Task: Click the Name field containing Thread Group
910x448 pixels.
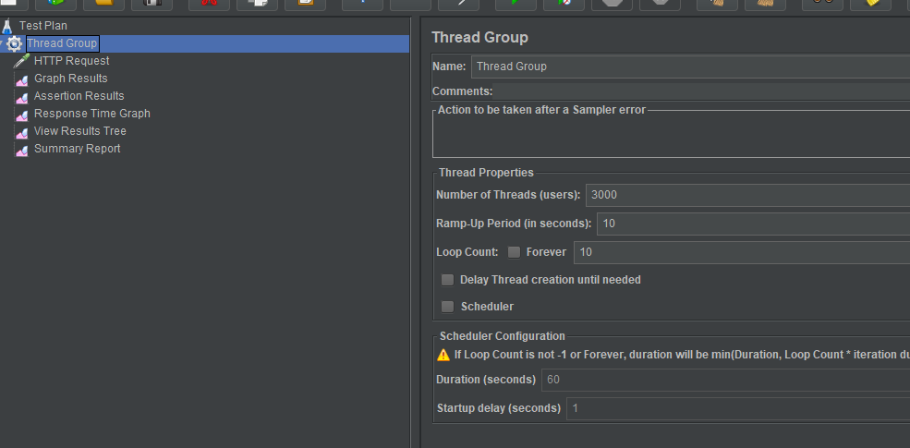Action: [691, 67]
